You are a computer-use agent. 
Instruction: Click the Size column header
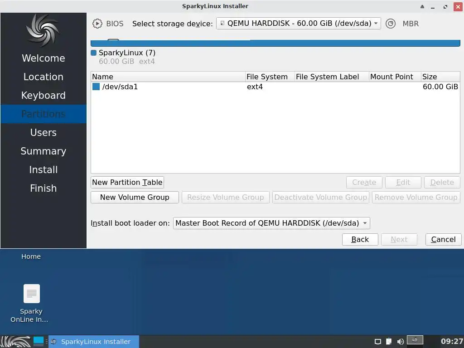click(440, 77)
